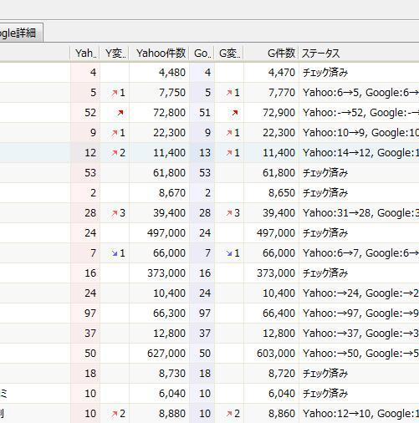Click the Y変.. change column header
Viewport: 419px width, 423px height.
115,53
